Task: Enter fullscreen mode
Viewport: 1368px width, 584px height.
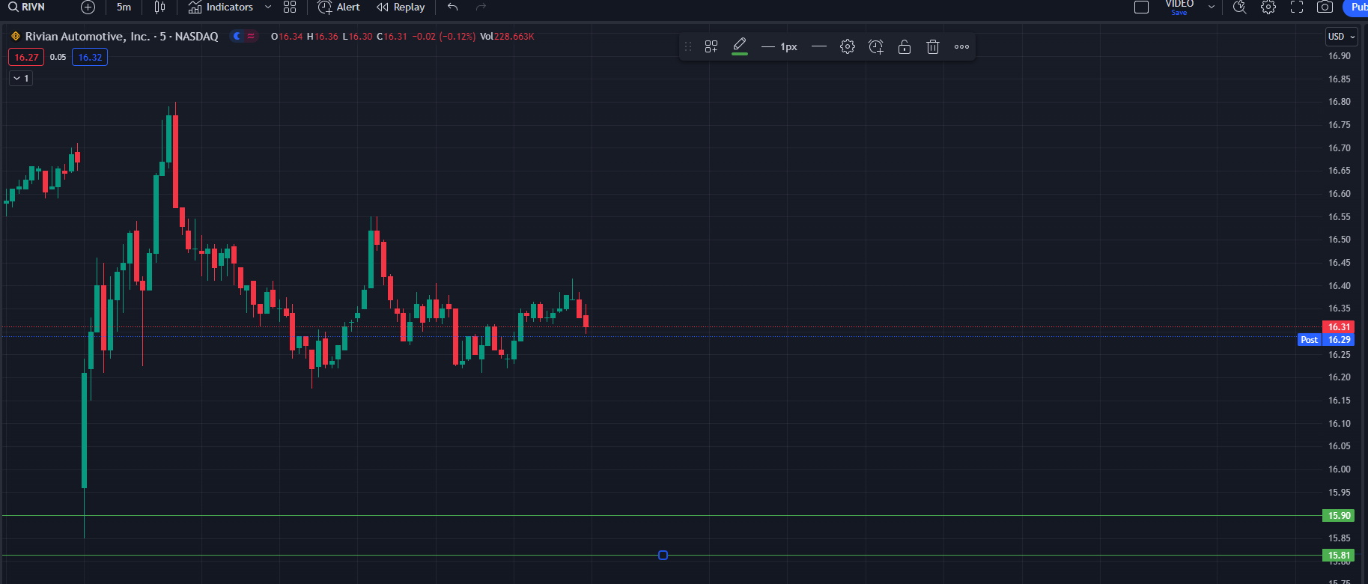Action: pyautogui.click(x=1297, y=7)
